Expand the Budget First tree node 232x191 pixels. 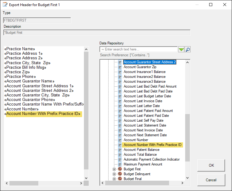pos(114,169)
